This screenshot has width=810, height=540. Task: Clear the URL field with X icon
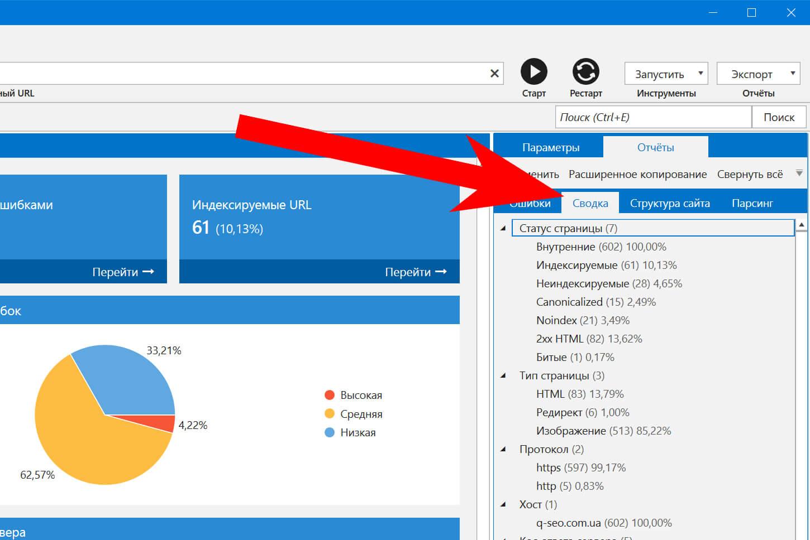[494, 74]
